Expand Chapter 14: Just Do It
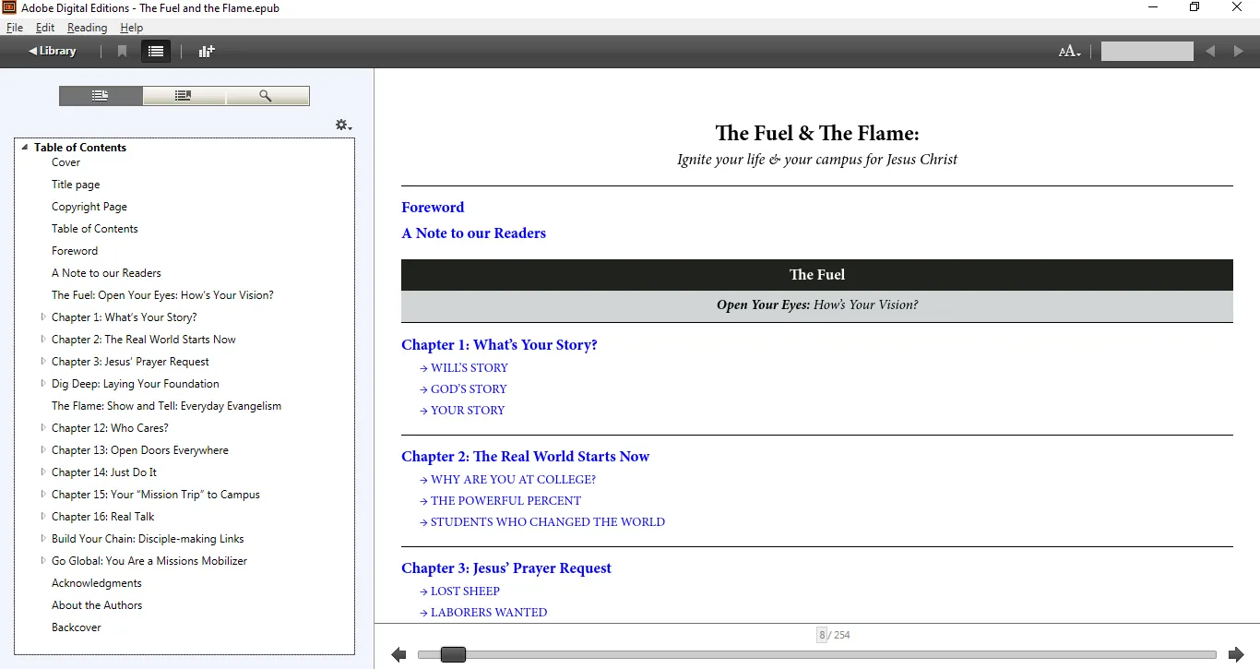This screenshot has height=669, width=1260. [42, 472]
